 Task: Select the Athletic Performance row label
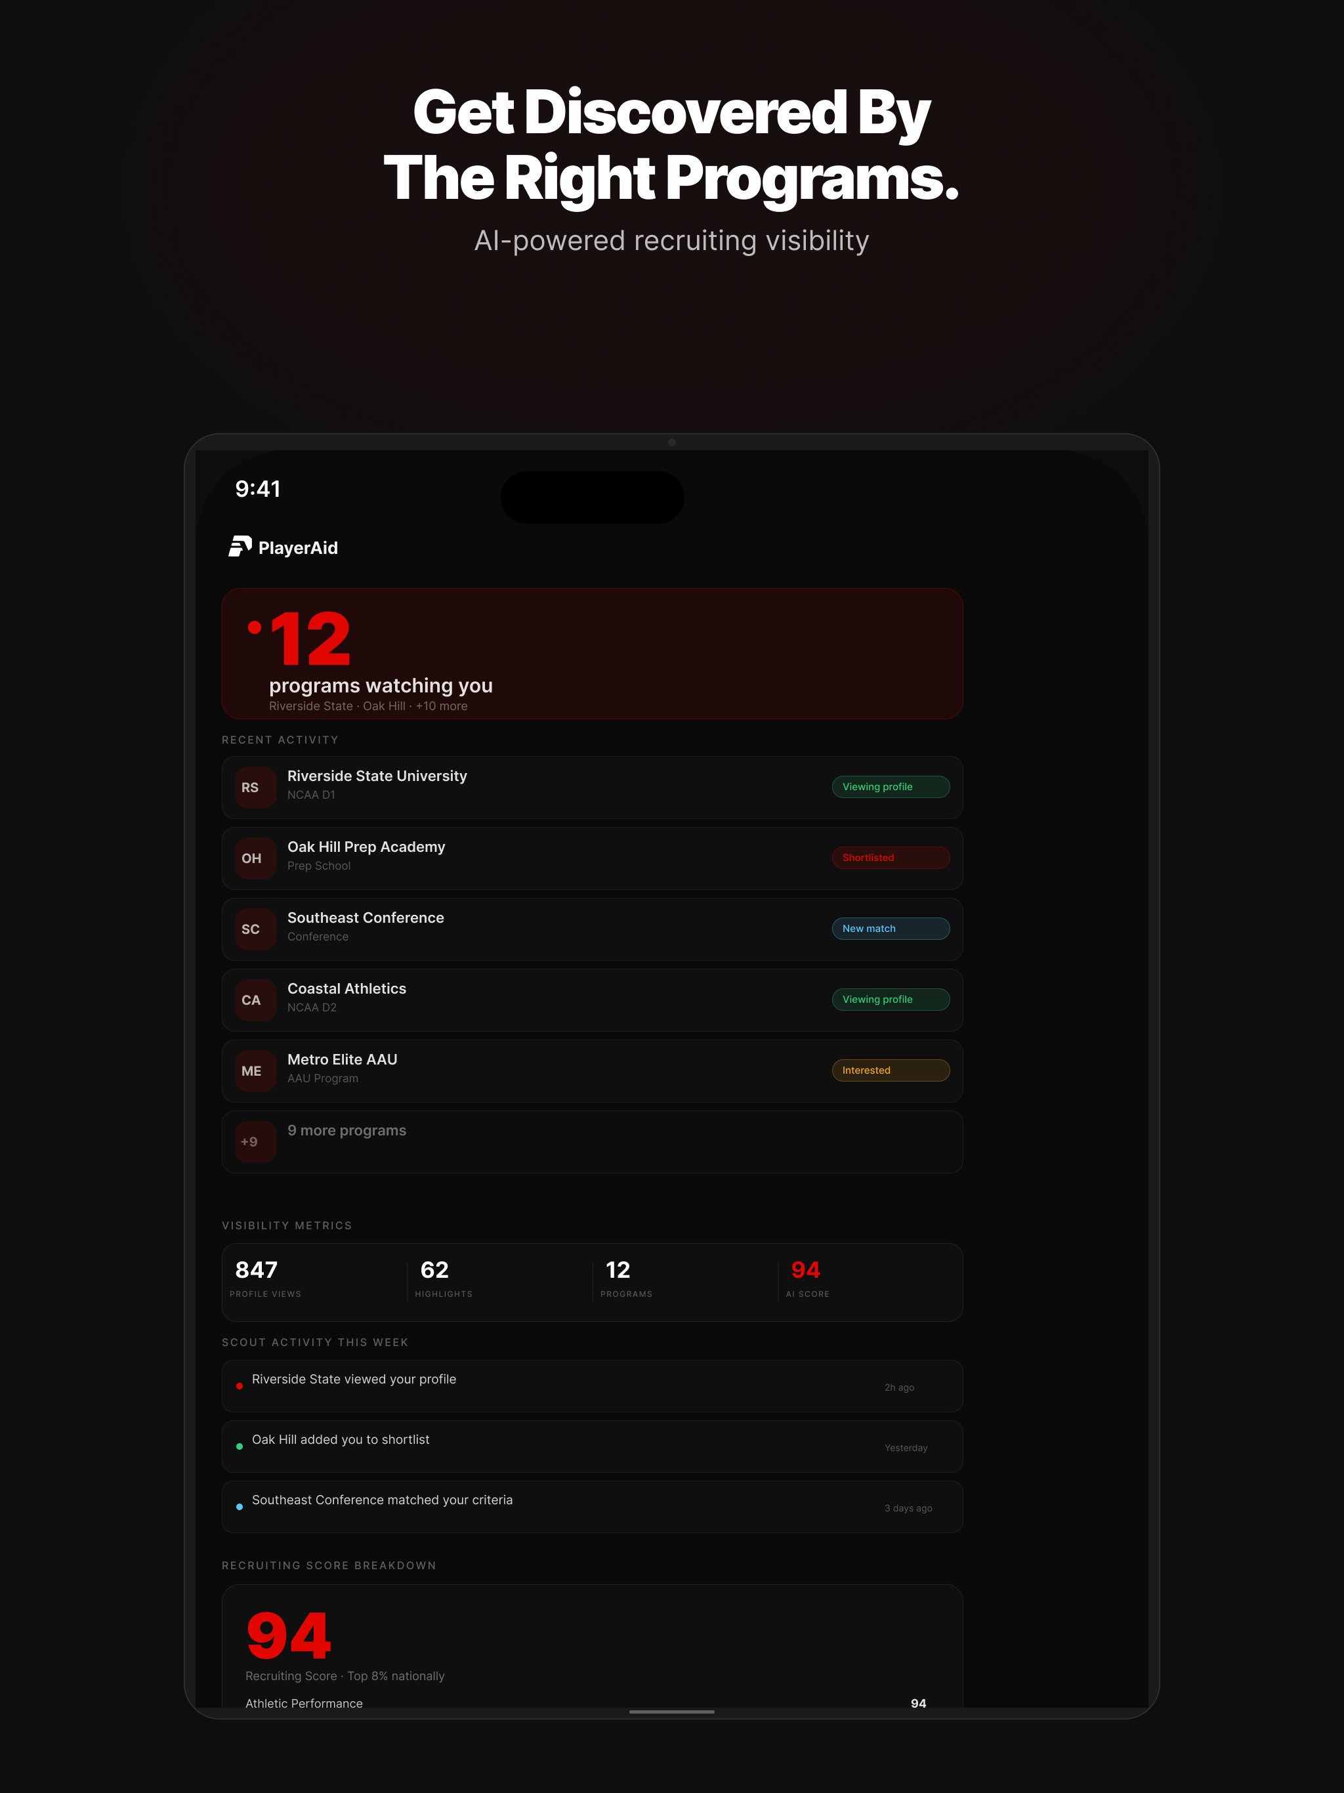[x=304, y=1704]
